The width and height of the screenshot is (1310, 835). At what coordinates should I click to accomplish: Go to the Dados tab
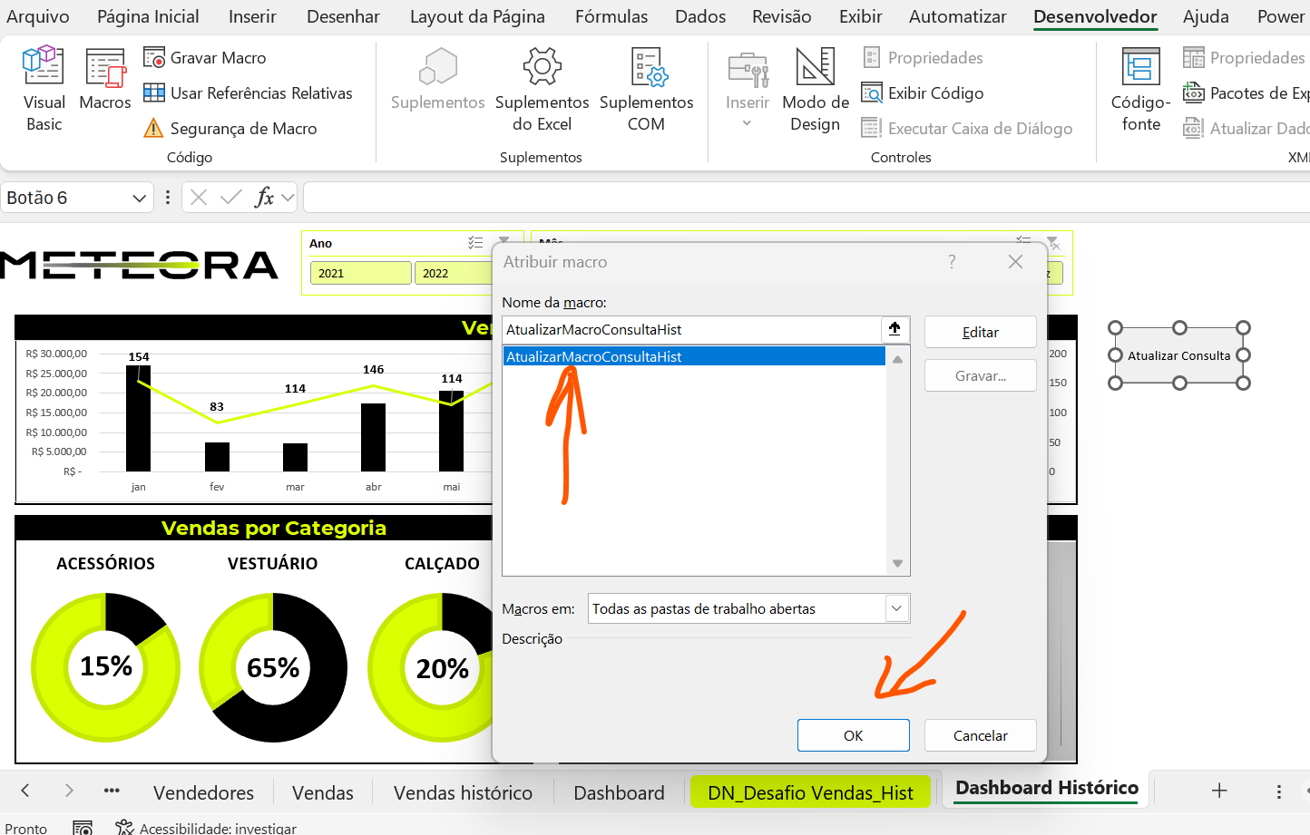click(x=700, y=16)
